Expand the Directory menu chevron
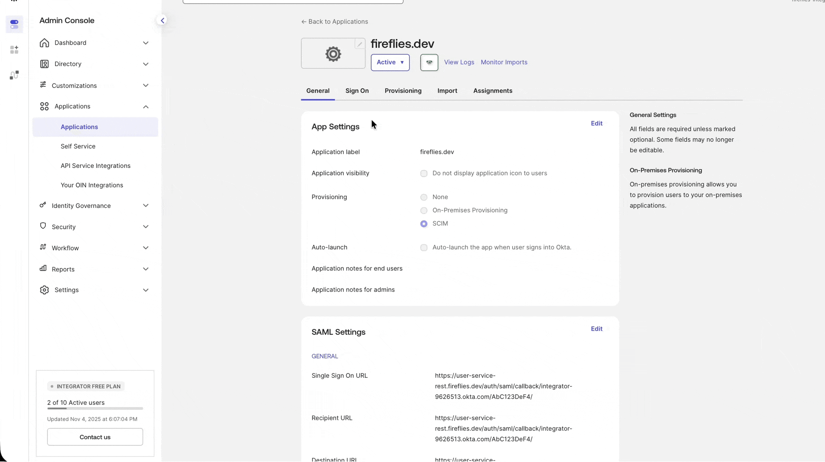Image resolution: width=825 pixels, height=462 pixels. tap(146, 64)
